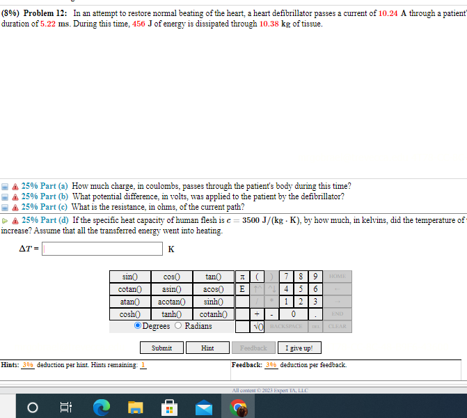
Task: Insert the square root function
Action: (x=257, y=327)
